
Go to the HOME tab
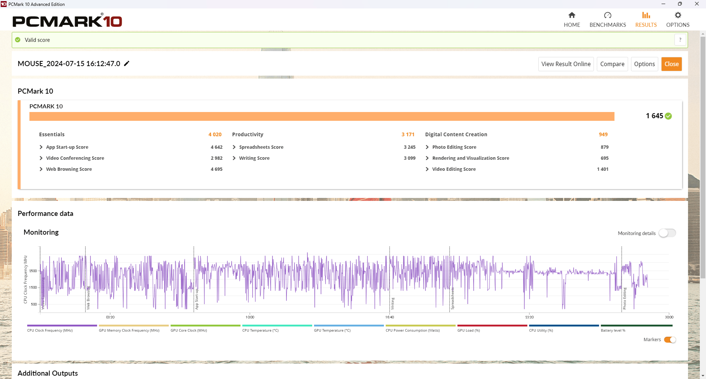click(x=572, y=25)
